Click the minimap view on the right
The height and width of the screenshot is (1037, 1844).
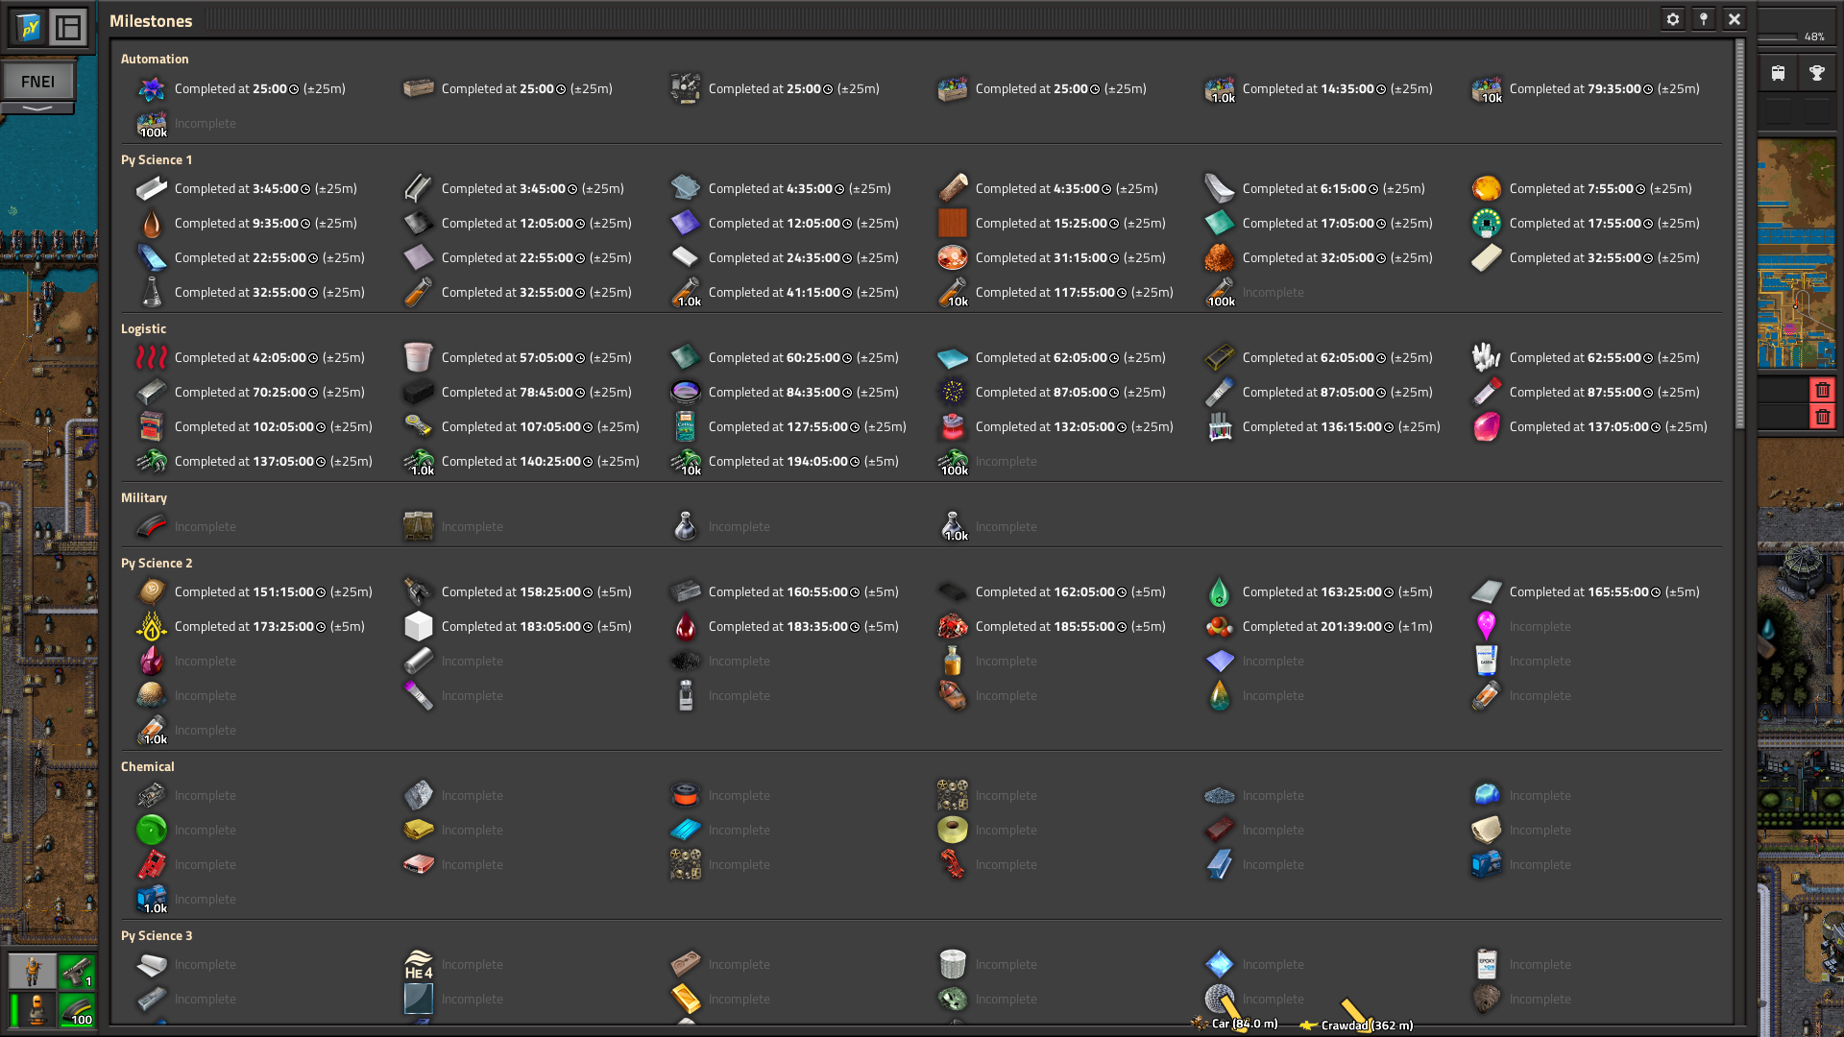point(1797,253)
